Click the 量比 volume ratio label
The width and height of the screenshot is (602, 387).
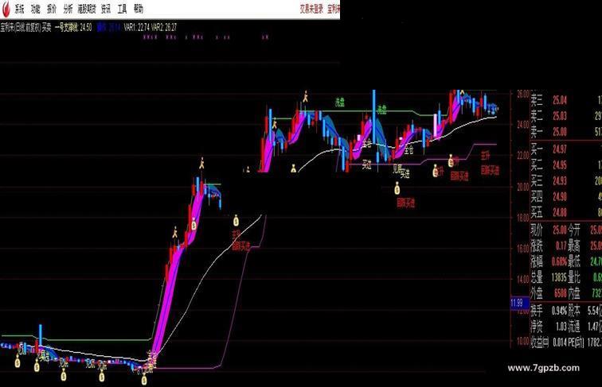coord(574,277)
